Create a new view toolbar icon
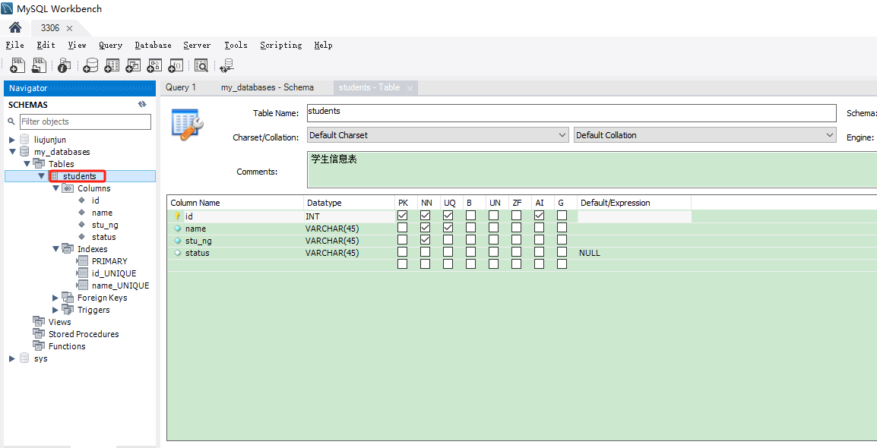Image resolution: width=877 pixels, height=448 pixels. pos(133,66)
